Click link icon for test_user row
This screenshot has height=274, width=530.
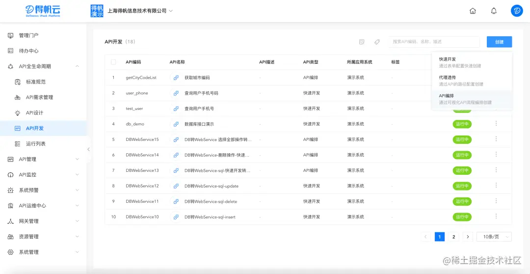(176, 109)
